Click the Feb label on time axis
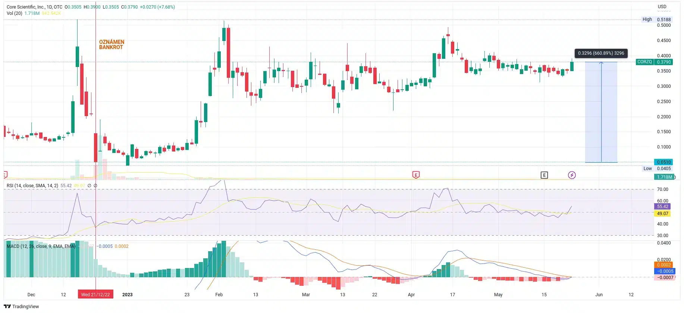Image resolution: width=684 pixels, height=313 pixels. 219,294
